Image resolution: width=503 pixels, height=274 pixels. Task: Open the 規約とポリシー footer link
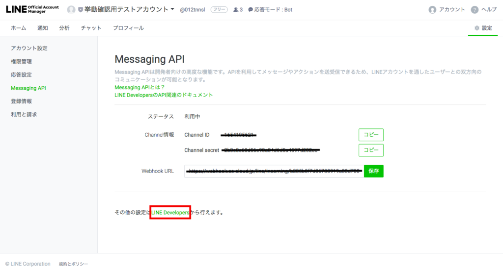(74, 264)
